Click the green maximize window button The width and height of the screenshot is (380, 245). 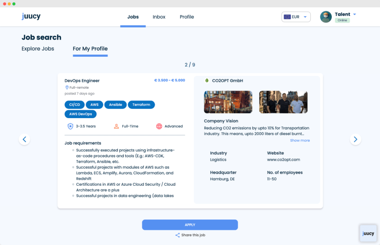pyautogui.click(x=14, y=4)
